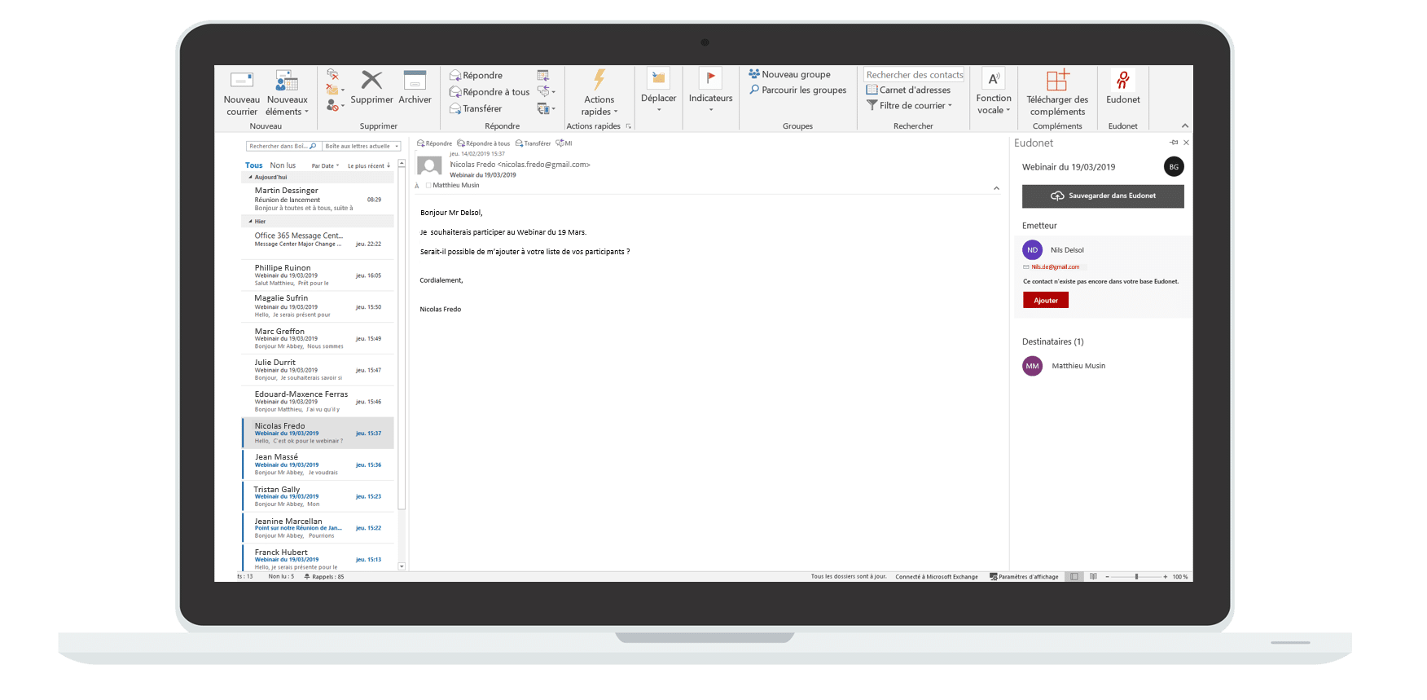Click the sender's avatar photo
Viewport: 1427px width, 700px height.
(429, 165)
